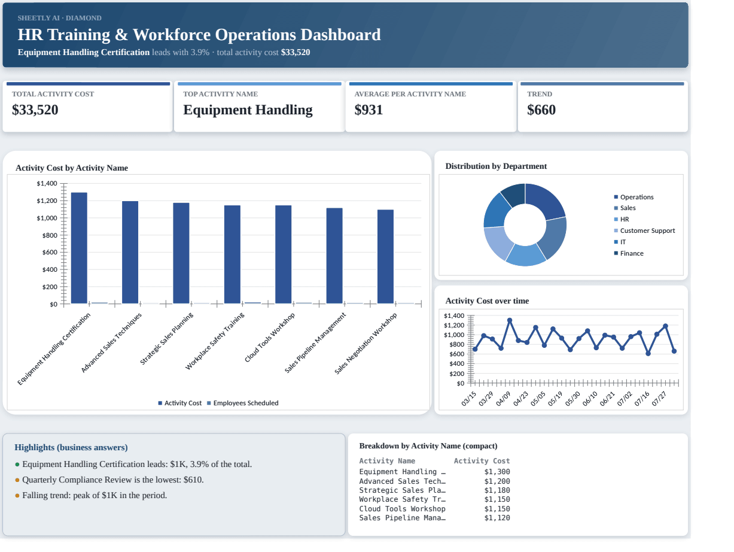
Task: Click the Cloud Tools Workshop bar
Action: [284, 254]
